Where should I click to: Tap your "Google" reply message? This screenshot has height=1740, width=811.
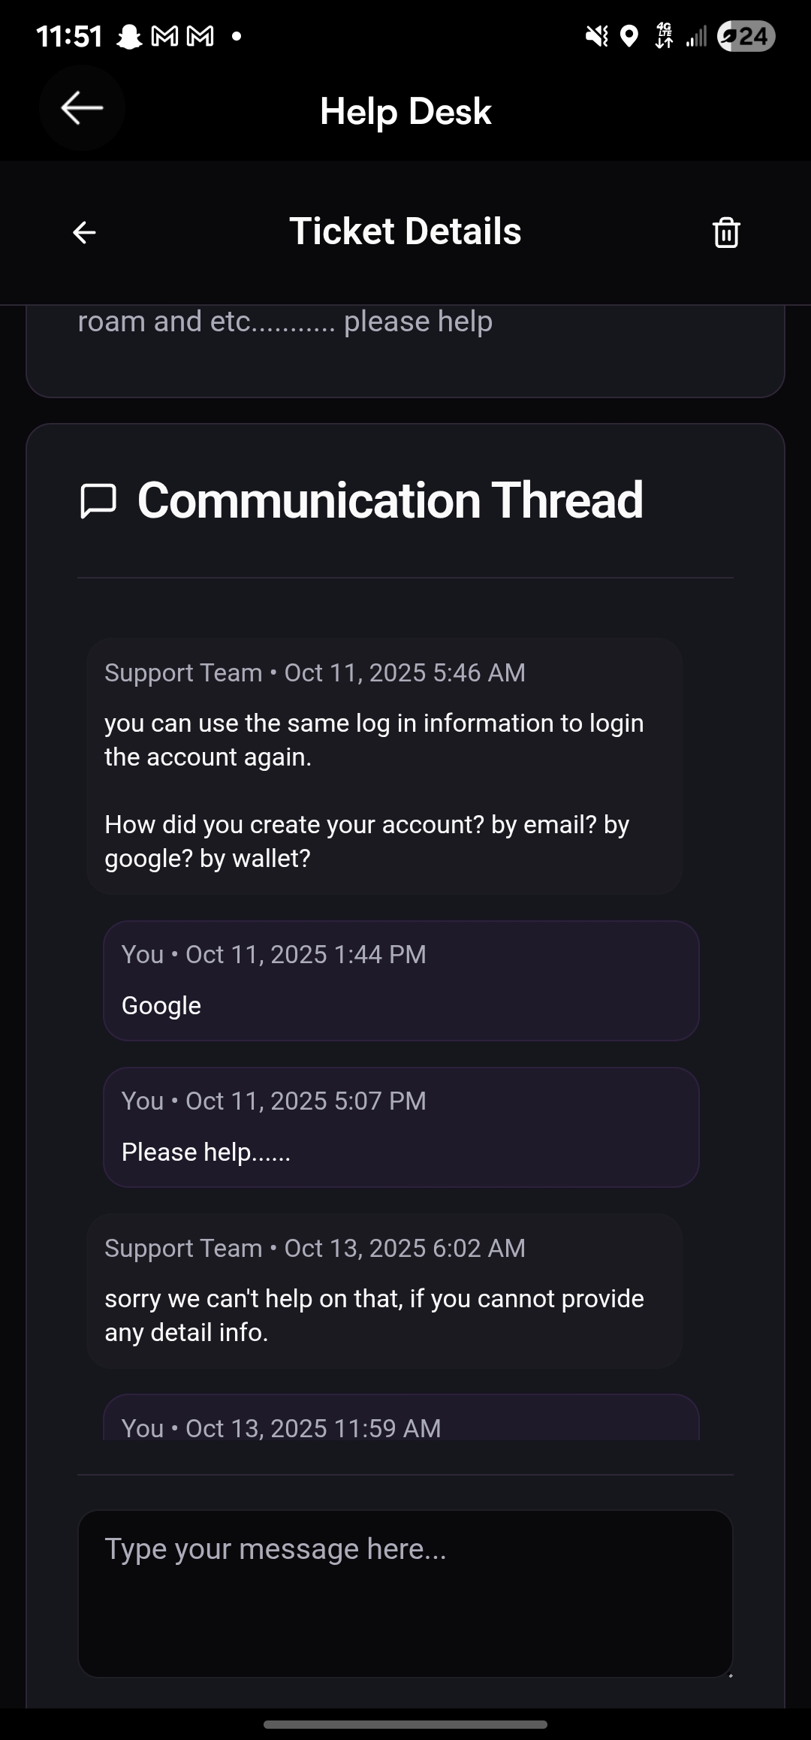coord(401,980)
